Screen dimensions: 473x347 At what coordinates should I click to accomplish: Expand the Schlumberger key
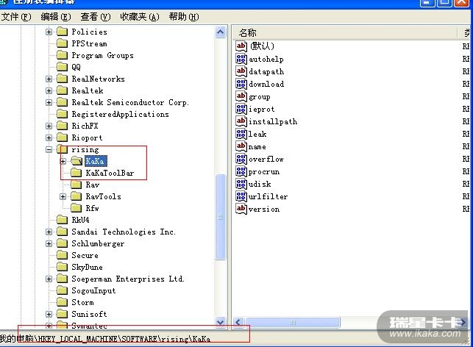[x=49, y=243]
